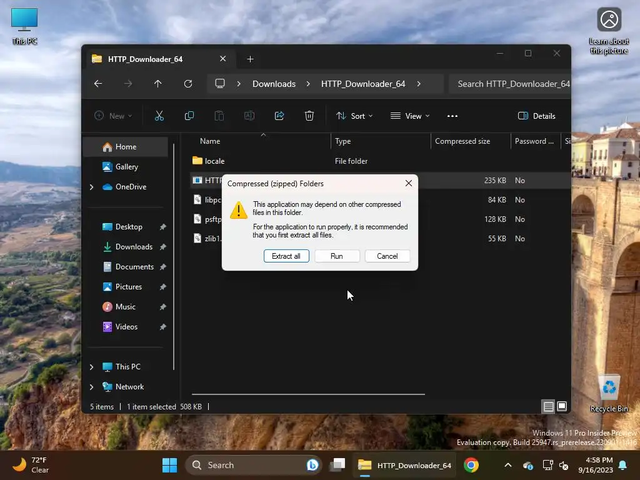
Task: Close the HTTP_Downloader_64 tab
Action: [223, 59]
